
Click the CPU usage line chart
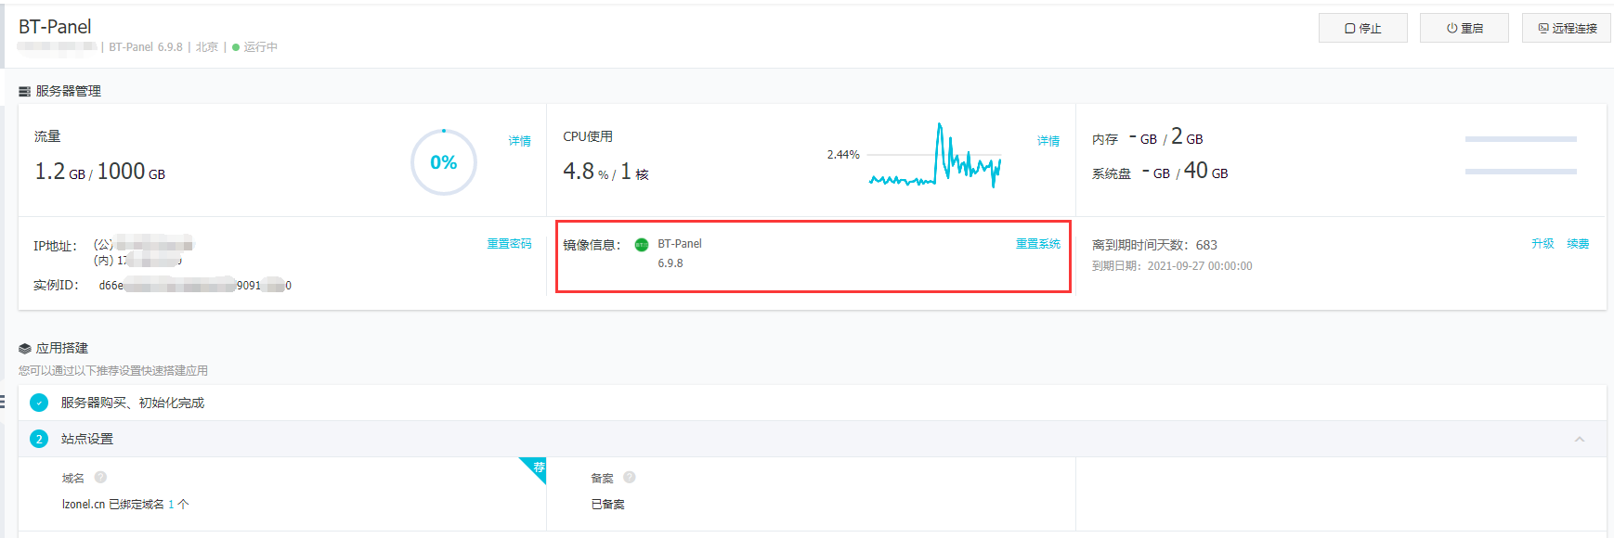click(x=935, y=155)
